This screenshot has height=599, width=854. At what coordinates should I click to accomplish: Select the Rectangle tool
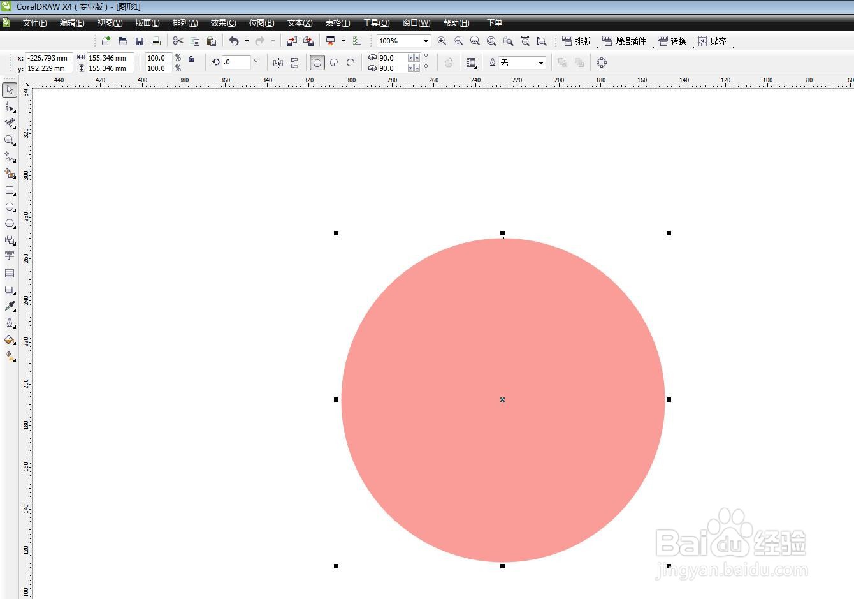(x=10, y=190)
